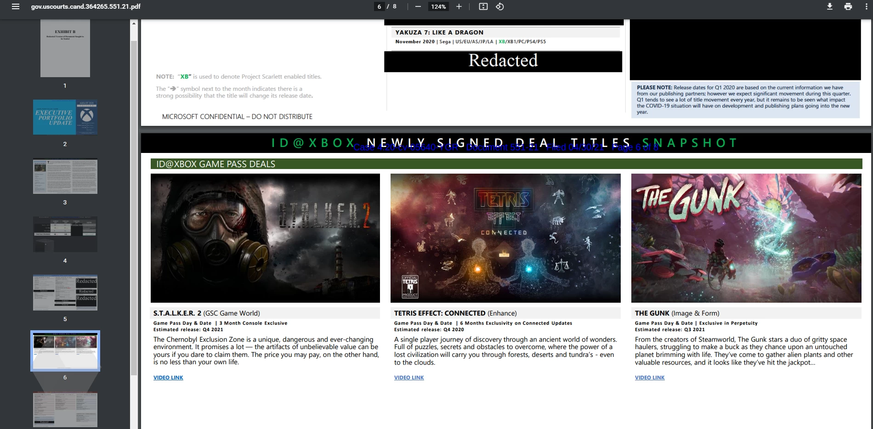Click the sidebar scroll up arrow
The image size is (873, 429).
134,23
